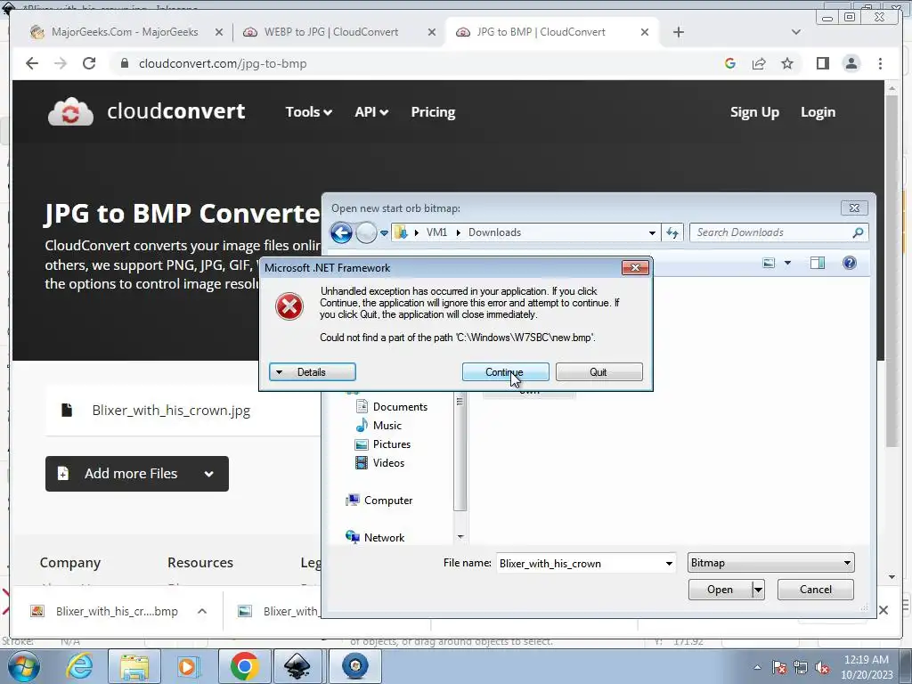Open Chrome profile avatar icon

pyautogui.click(x=851, y=63)
